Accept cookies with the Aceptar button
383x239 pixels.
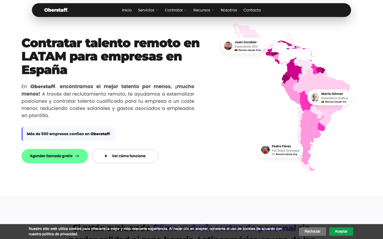coord(341,232)
